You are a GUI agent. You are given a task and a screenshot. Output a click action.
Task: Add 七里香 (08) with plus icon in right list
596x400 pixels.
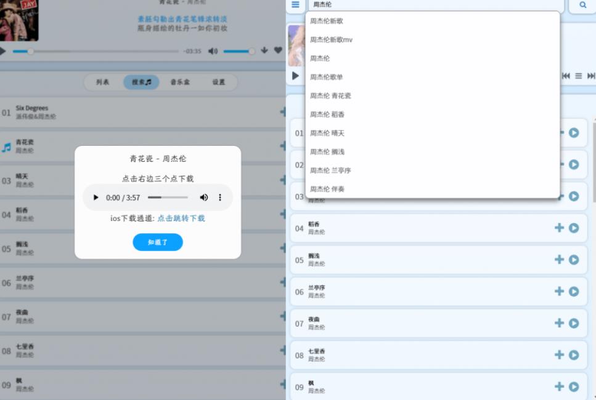tap(559, 355)
